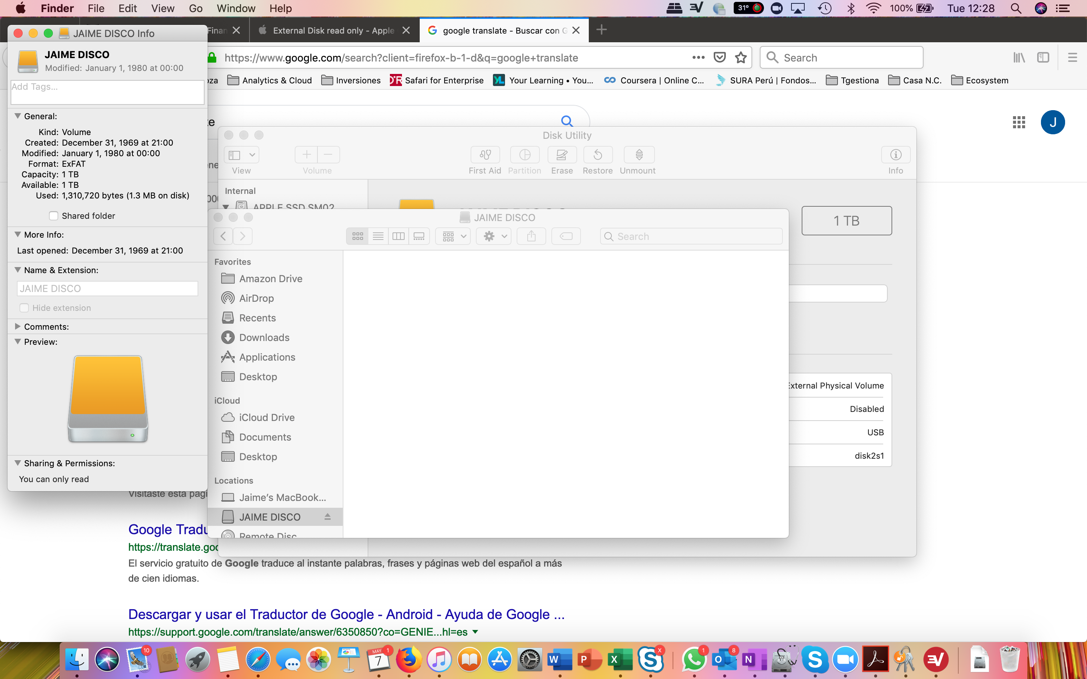Viewport: 1087px width, 679px height.
Task: Collapse the Sharing & Permissions section
Action: click(18, 463)
